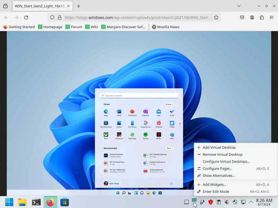Open a new tab with the plus button

(78, 6)
